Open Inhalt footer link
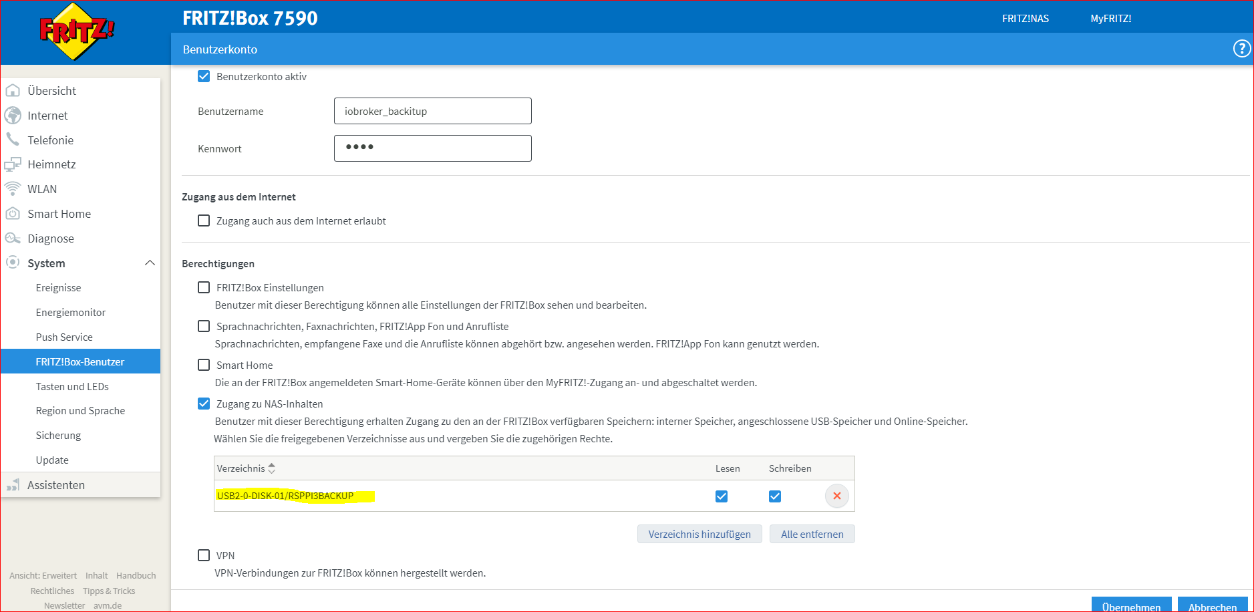Screen dimensions: 1254x612 [x=96, y=575]
